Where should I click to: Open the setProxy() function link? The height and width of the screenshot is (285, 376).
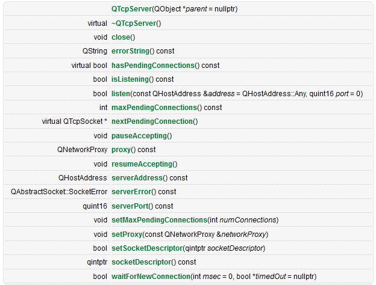click(x=127, y=234)
